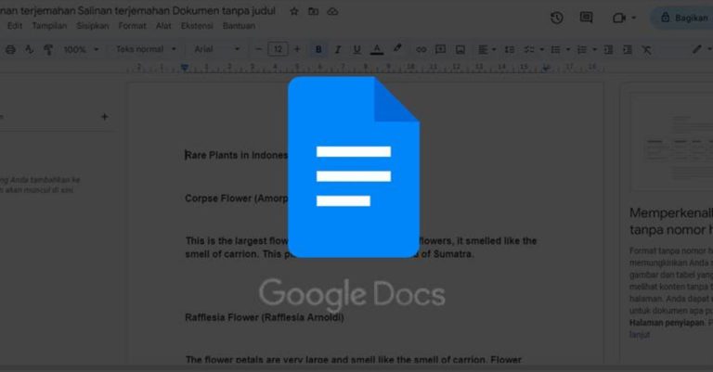The image size is (713, 372).
Task: Open the text color tool
Action: tap(377, 49)
